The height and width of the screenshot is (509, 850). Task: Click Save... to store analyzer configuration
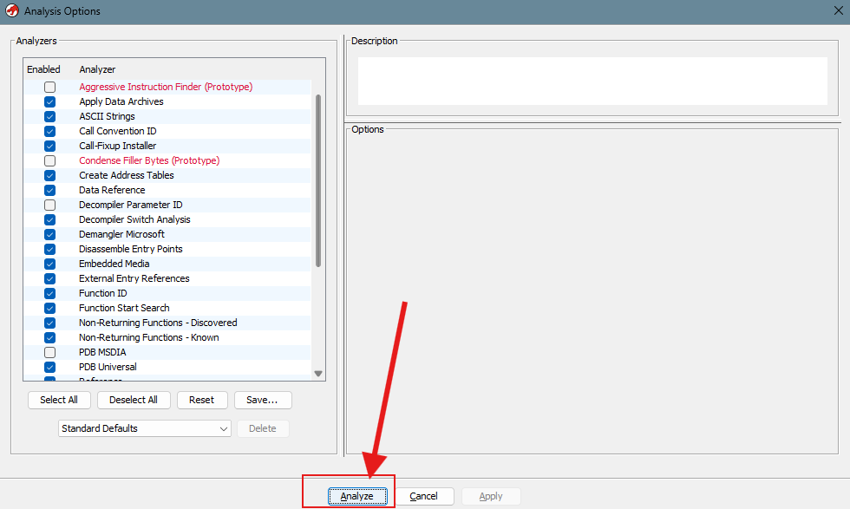262,400
